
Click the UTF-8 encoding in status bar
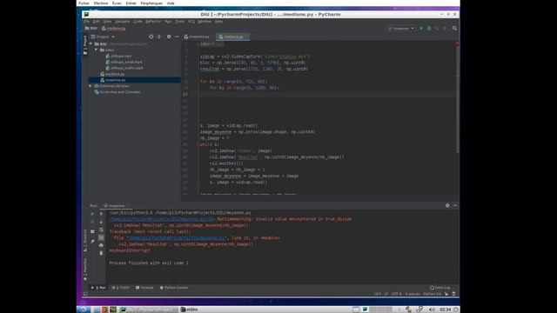click(396, 294)
